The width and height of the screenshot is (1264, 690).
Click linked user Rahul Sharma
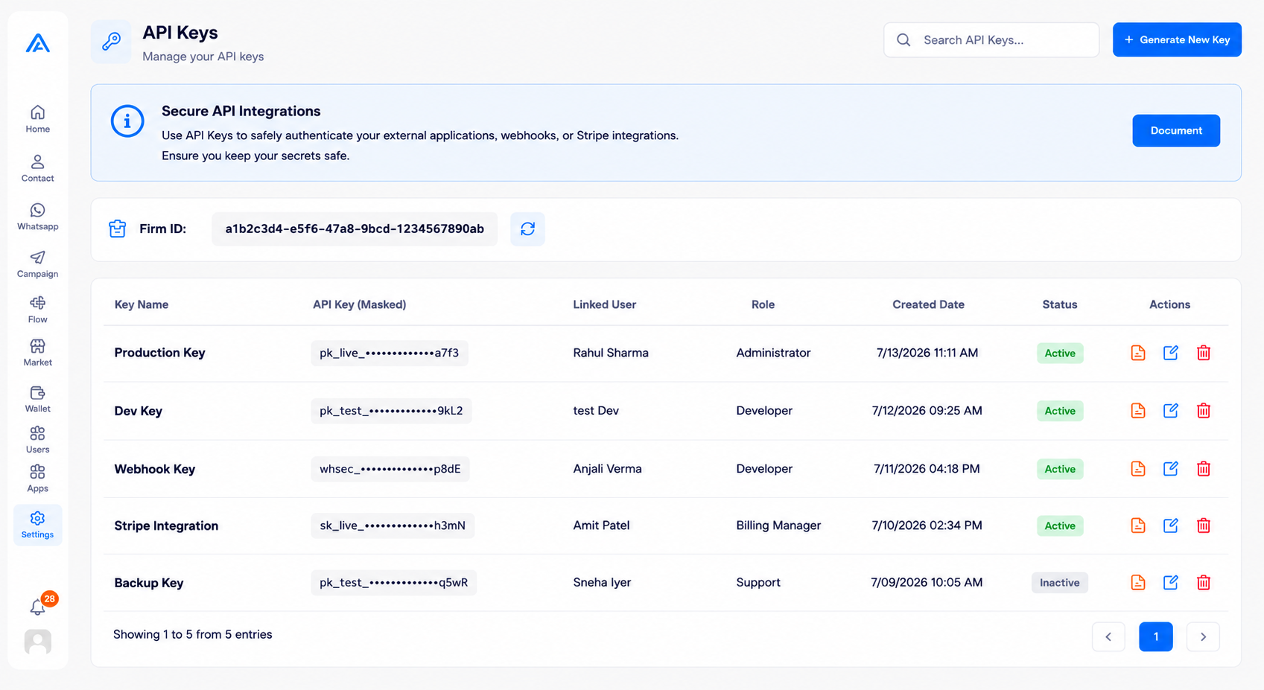(x=611, y=353)
